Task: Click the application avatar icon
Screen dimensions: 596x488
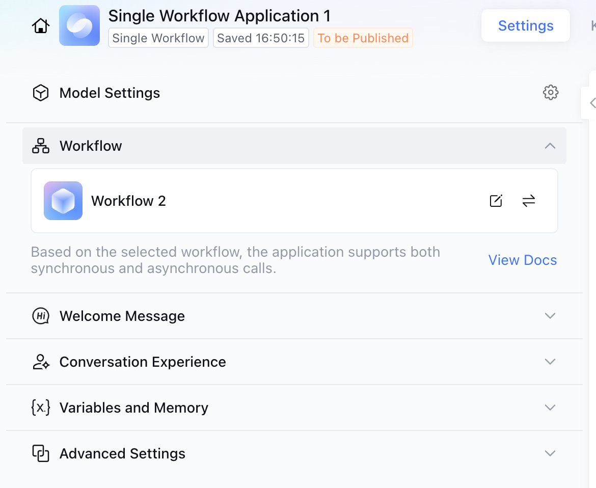Action: [x=79, y=25]
